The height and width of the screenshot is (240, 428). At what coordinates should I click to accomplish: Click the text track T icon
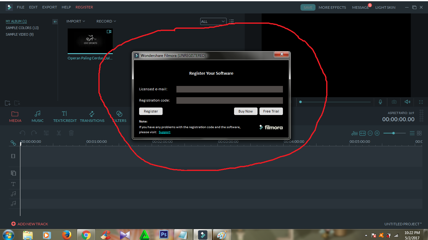13,184
